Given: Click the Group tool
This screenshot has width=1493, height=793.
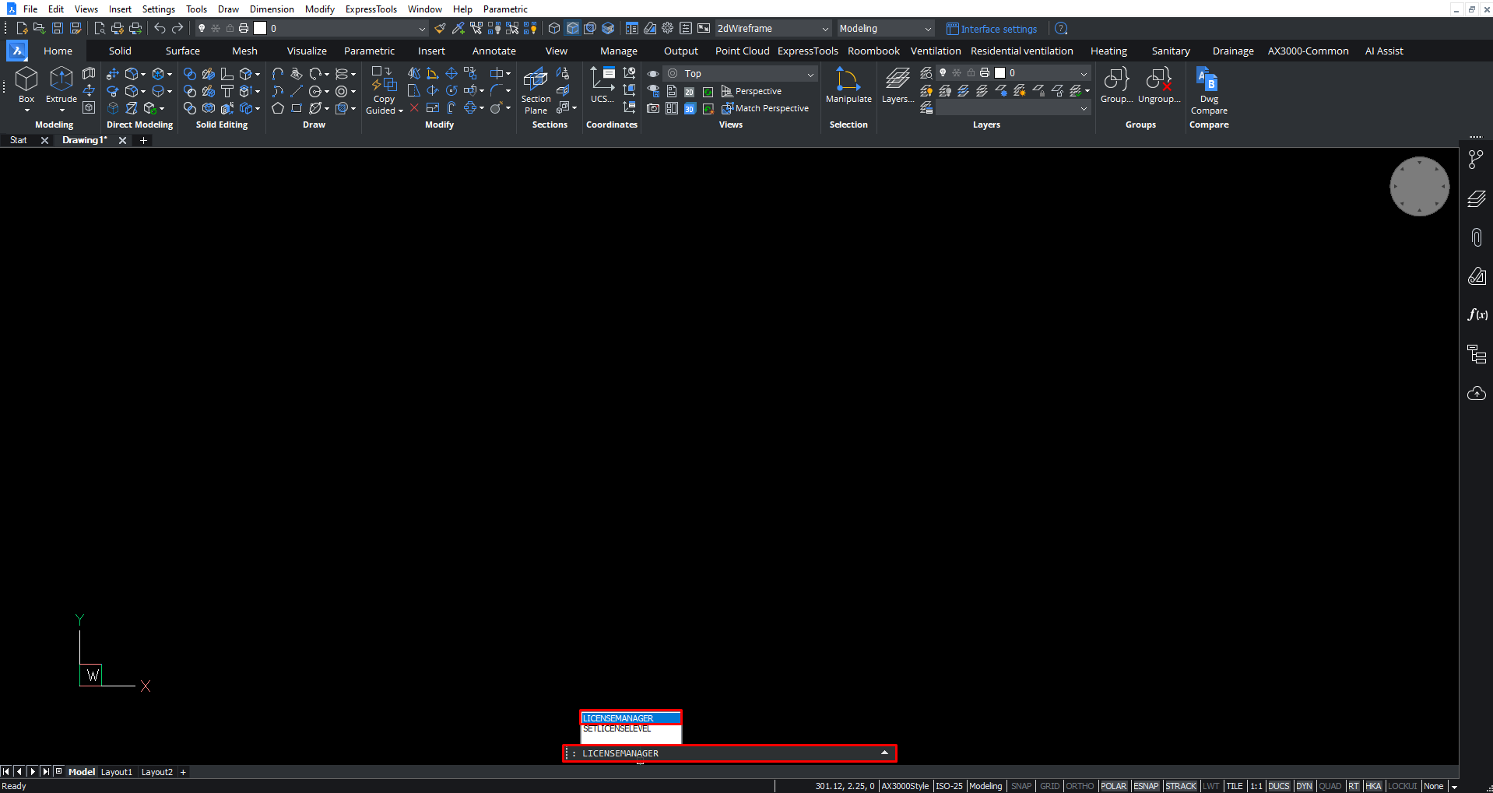Looking at the screenshot, I should [1116, 85].
